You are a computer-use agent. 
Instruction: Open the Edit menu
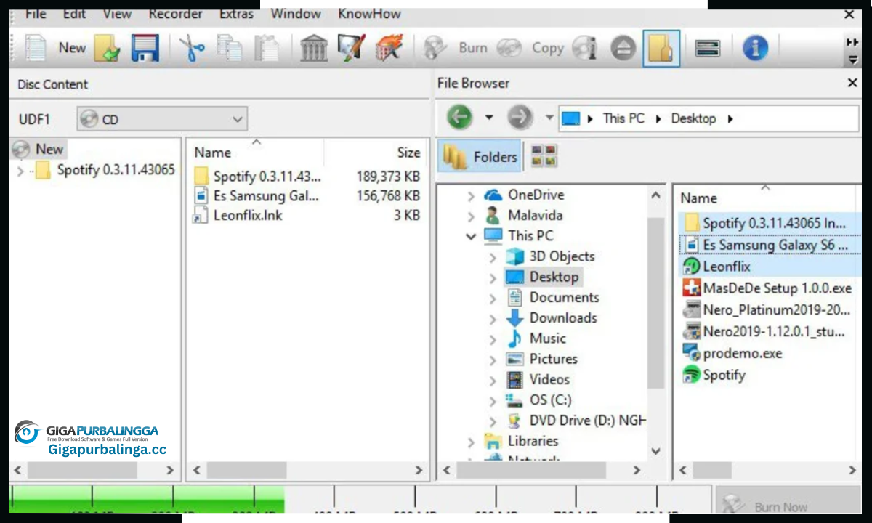(74, 14)
